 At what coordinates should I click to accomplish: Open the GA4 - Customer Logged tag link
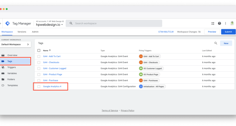(x=55, y=68)
